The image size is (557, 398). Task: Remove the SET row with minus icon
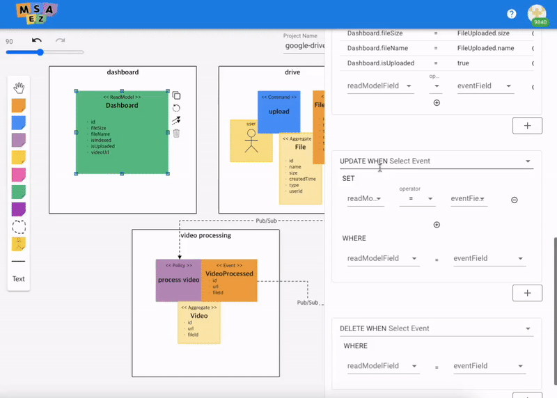[x=515, y=200]
